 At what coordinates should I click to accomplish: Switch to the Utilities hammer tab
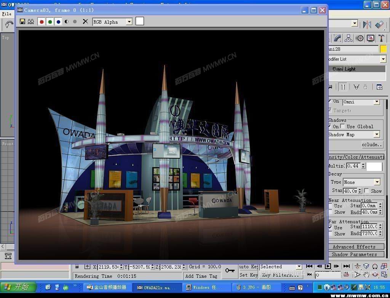click(x=381, y=38)
